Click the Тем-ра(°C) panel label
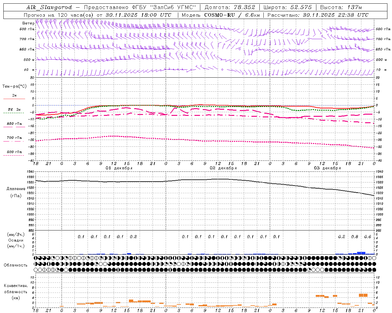This screenshot has height=313, width=392. (x=14, y=87)
